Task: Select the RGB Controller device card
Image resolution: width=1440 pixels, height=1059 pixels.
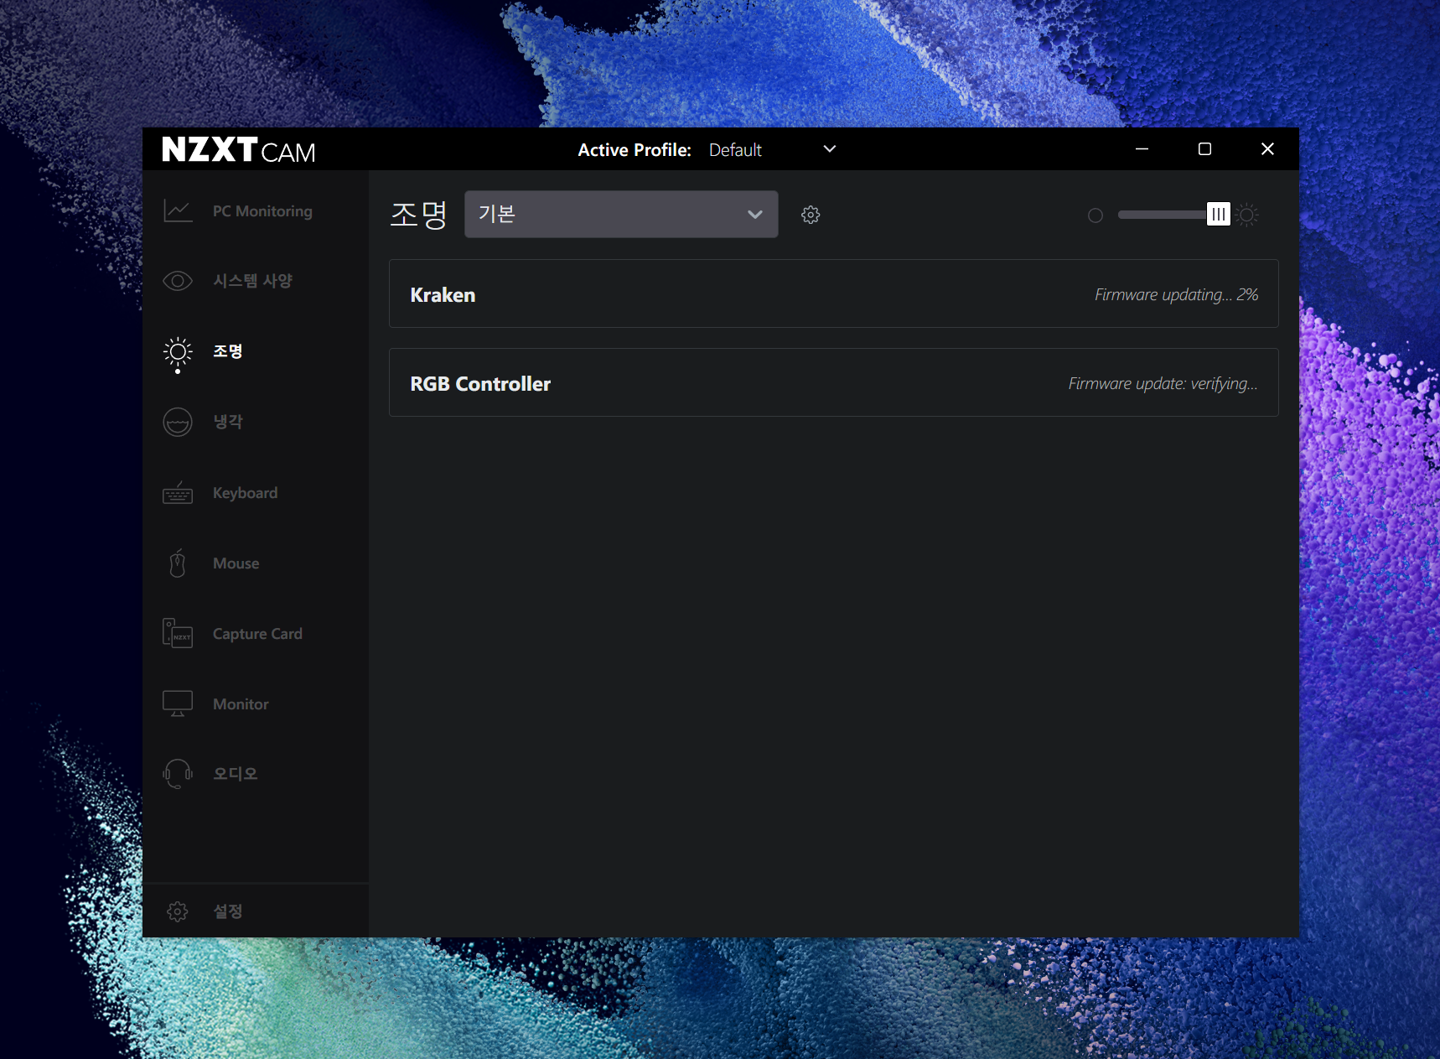Action: (834, 382)
